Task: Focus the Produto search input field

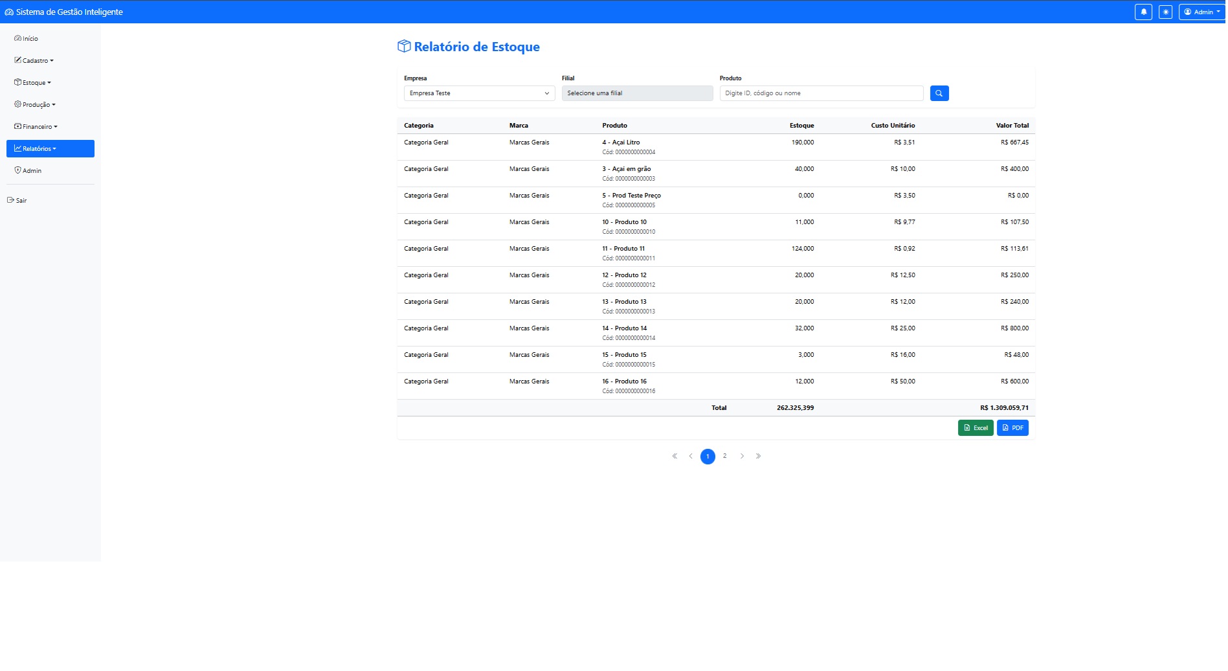Action: 821,93
